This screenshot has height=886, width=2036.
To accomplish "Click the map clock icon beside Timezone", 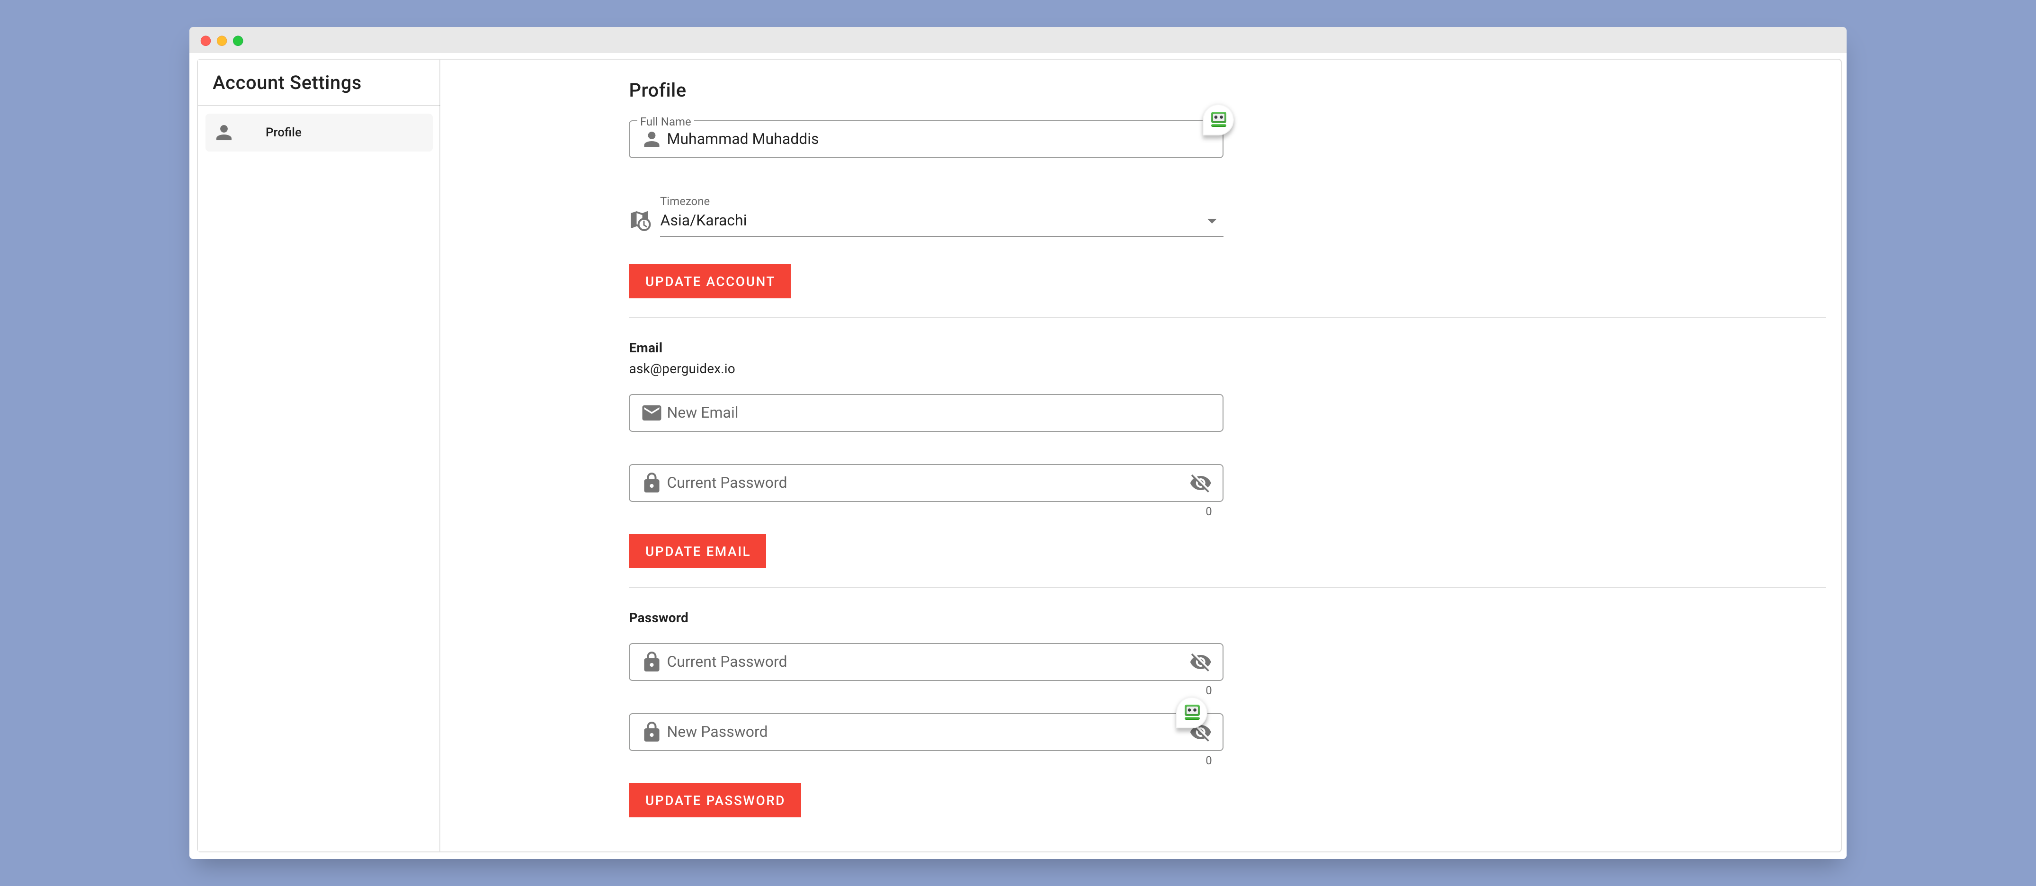I will 640,221.
